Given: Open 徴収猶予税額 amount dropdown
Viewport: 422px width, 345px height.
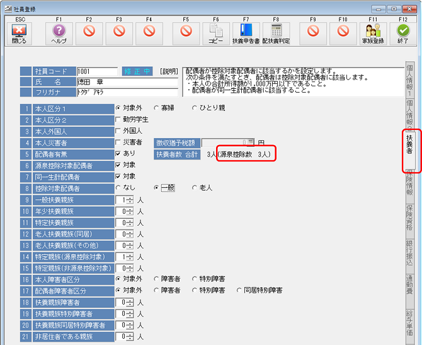Looking at the screenshot, I should [x=251, y=143].
